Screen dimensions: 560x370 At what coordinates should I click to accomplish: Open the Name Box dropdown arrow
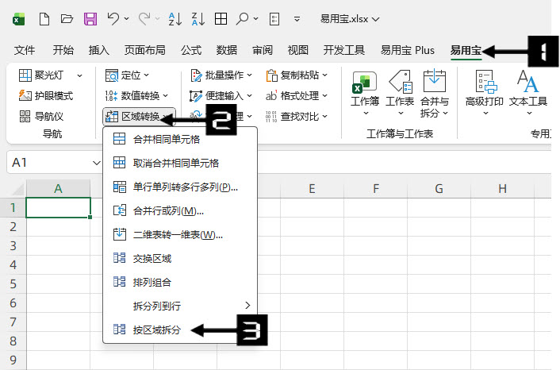coord(97,162)
